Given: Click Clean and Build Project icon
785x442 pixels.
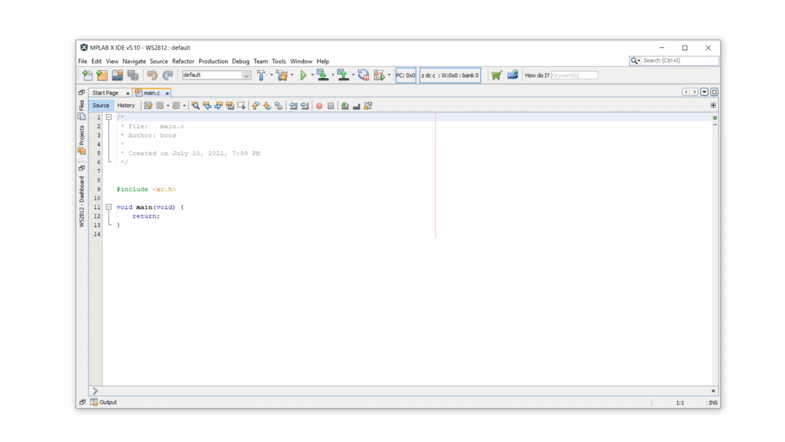Looking at the screenshot, I should point(281,75).
